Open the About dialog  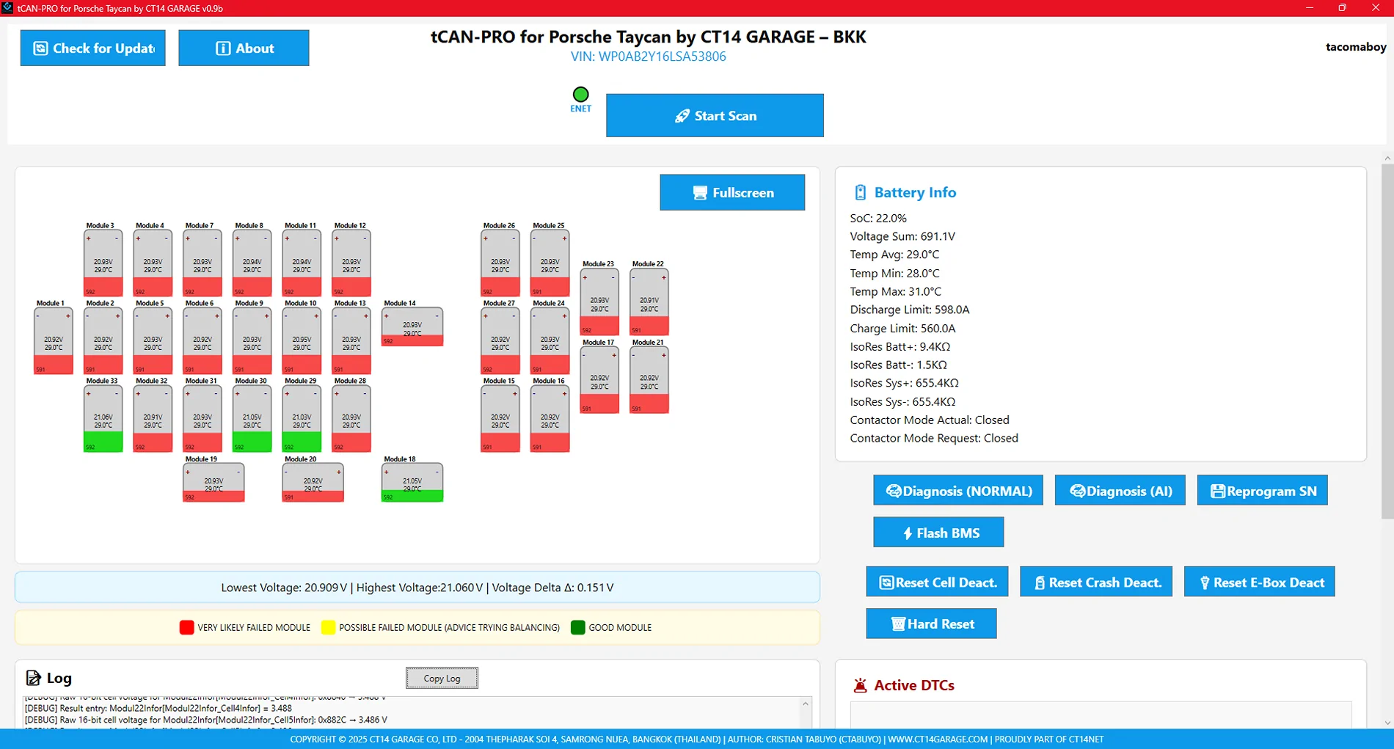click(244, 48)
